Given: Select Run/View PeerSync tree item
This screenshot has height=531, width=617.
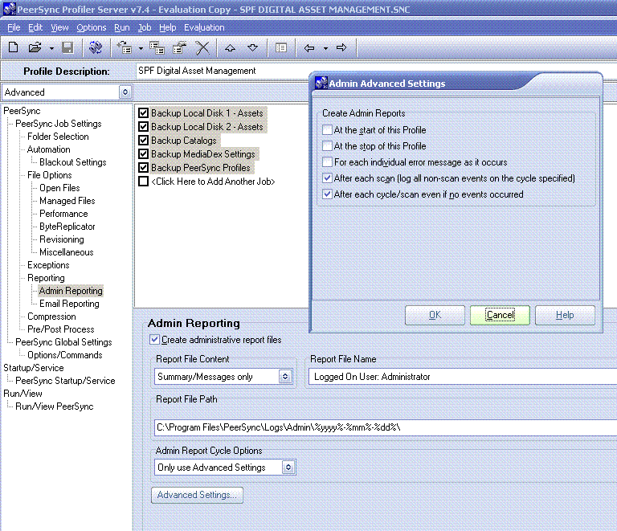Looking at the screenshot, I should click(55, 406).
